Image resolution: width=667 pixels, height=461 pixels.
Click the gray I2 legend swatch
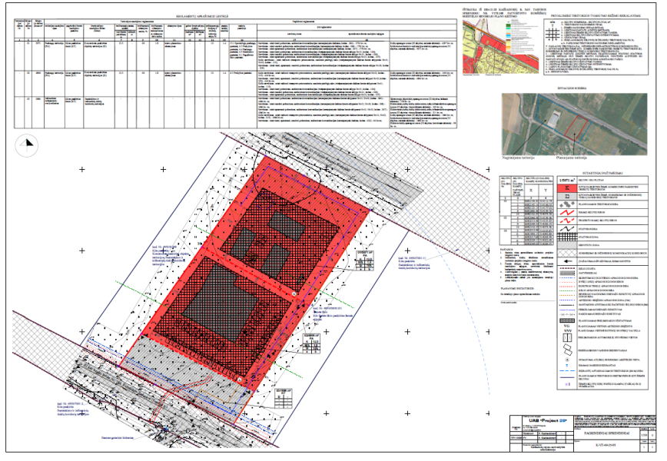(x=566, y=197)
